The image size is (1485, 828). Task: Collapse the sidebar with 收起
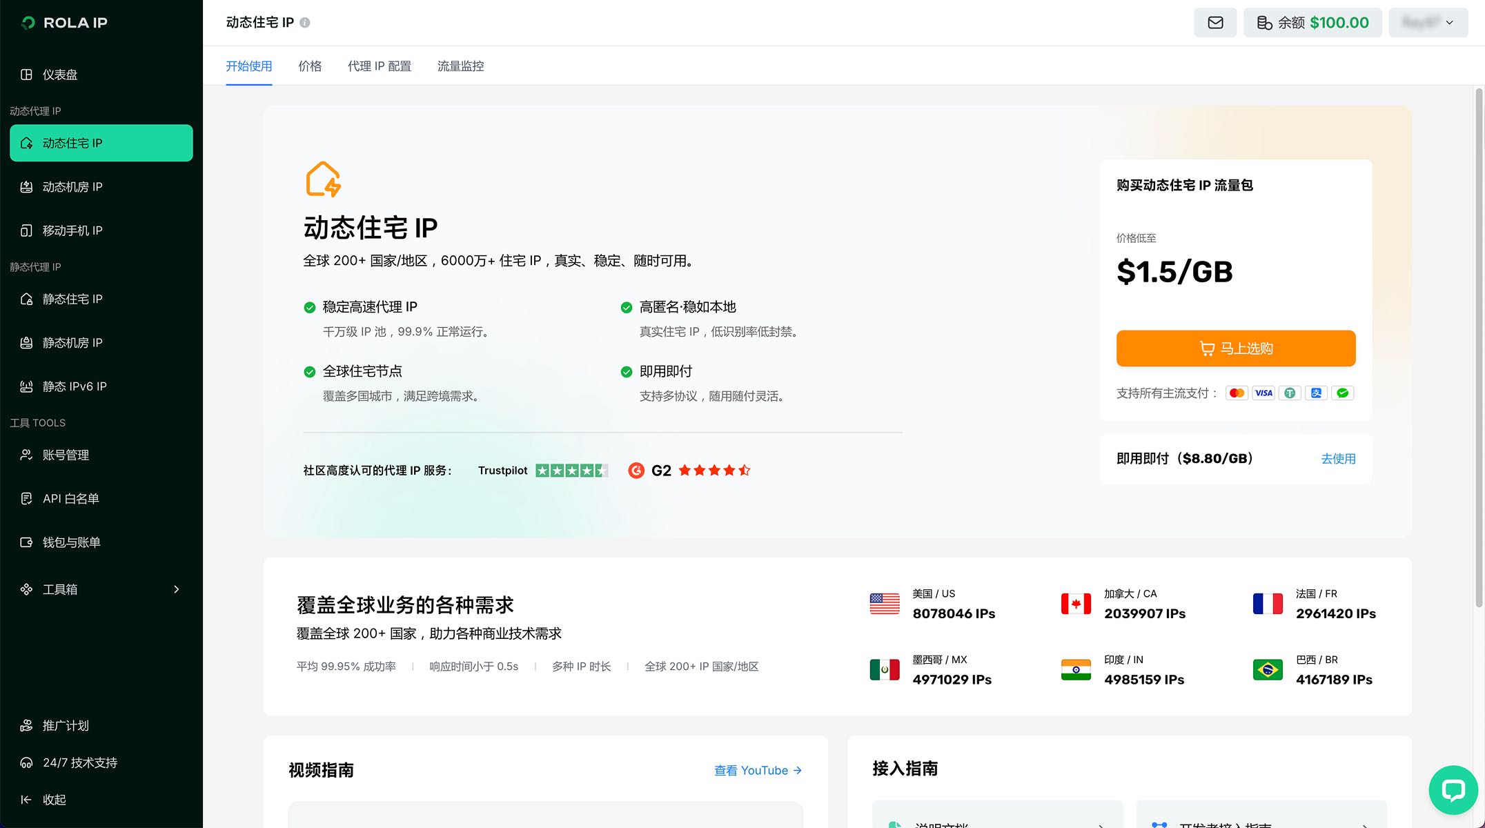tap(54, 800)
